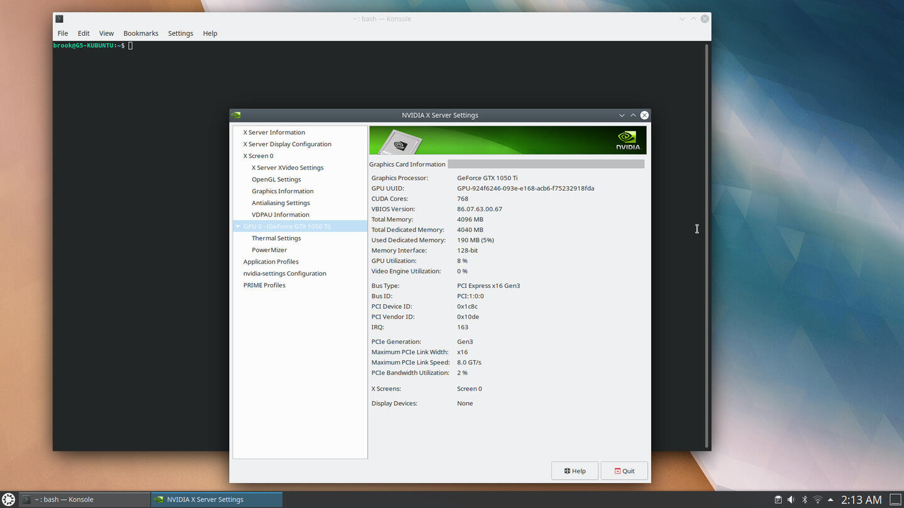Open the Kubuntu application launcher
The width and height of the screenshot is (904, 508).
click(x=9, y=499)
